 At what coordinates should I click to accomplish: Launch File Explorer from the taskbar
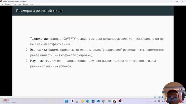82,101
